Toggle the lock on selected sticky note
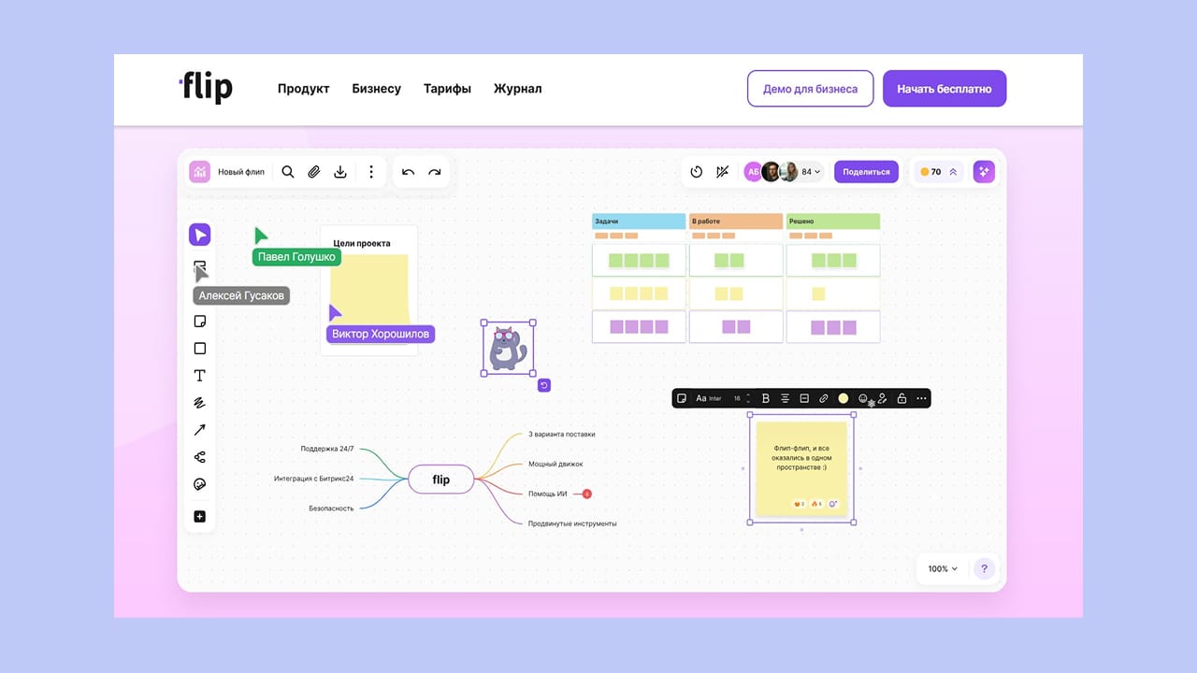The width and height of the screenshot is (1197, 673). pos(901,398)
